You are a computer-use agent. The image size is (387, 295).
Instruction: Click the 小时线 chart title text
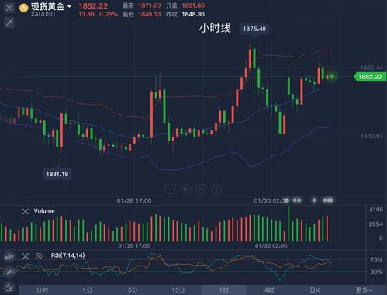tap(215, 28)
